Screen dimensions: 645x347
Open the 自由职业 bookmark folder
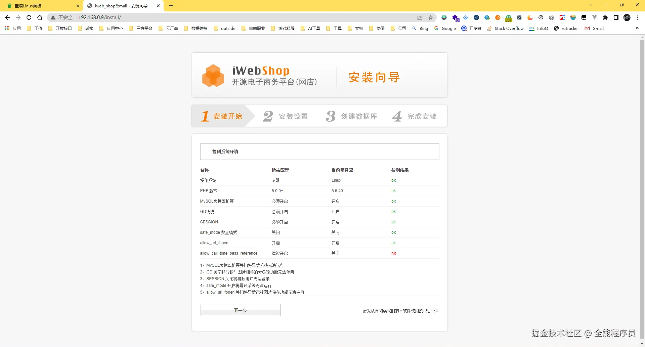point(253,29)
